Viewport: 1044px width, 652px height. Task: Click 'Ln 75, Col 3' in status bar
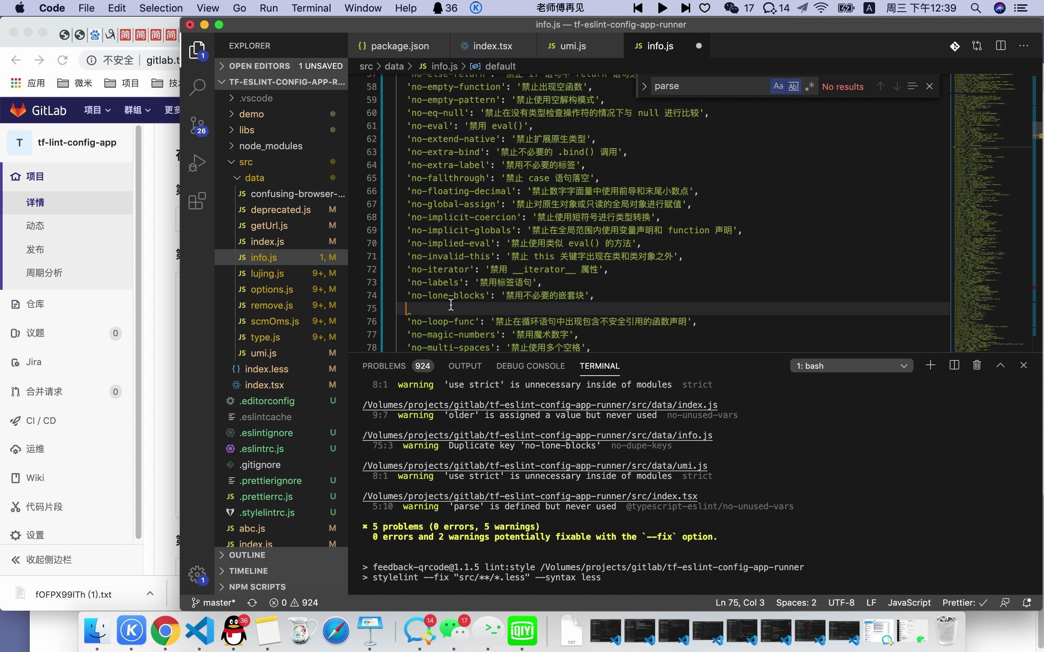[740, 602]
